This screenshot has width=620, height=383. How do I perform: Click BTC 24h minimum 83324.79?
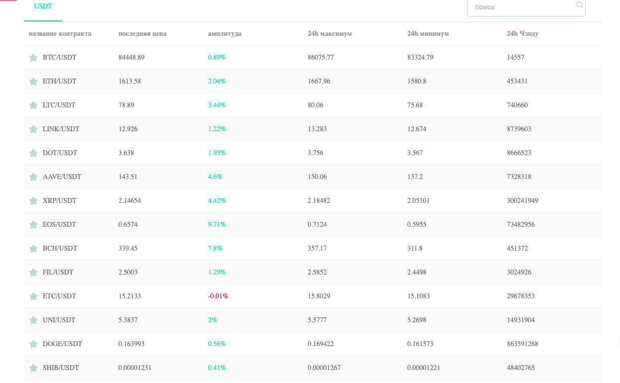point(420,58)
